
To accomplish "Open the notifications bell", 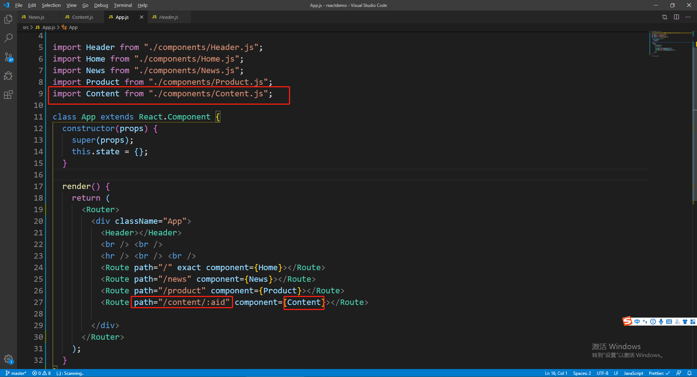I will (689, 373).
